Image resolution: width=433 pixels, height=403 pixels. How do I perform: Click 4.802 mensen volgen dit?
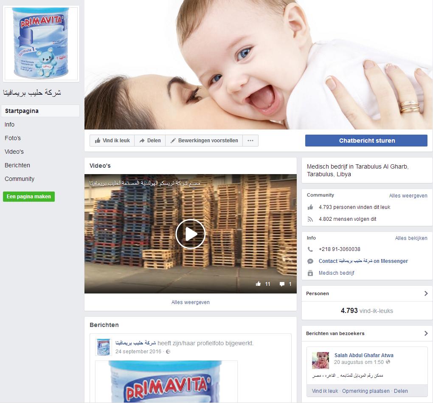[347, 219]
